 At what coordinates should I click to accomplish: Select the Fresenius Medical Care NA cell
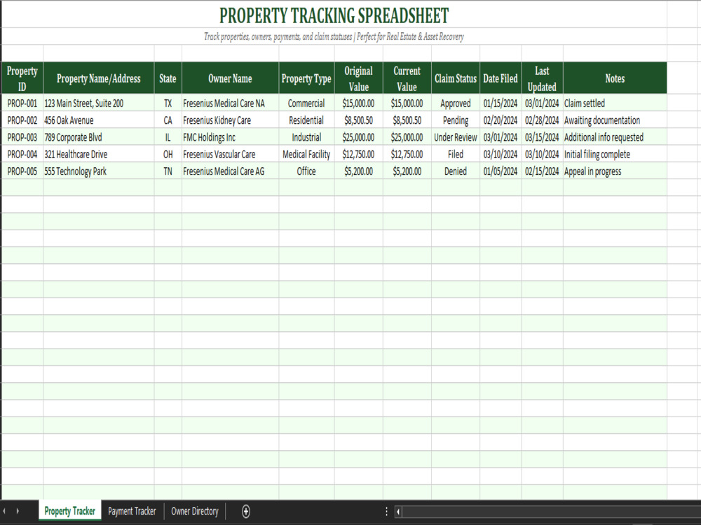coord(230,103)
